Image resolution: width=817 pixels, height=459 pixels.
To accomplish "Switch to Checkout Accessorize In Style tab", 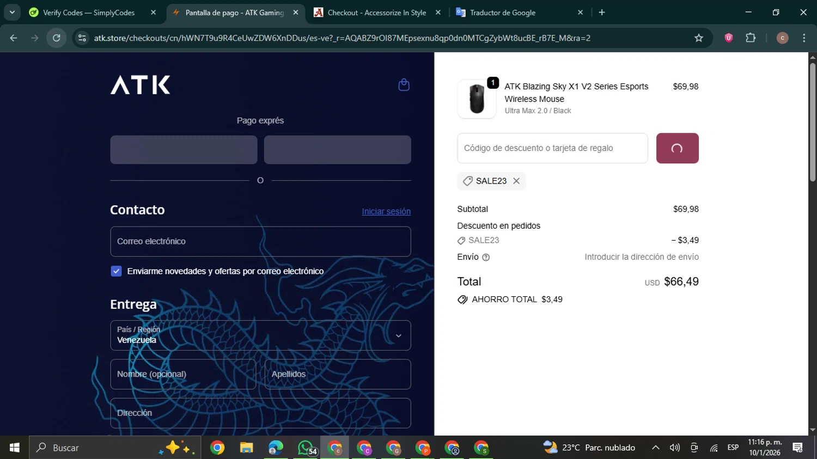I will click(377, 13).
